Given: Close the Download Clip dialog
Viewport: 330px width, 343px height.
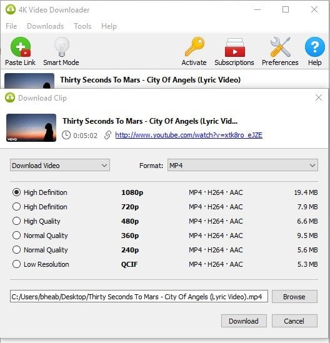Looking at the screenshot, I should coord(319,97).
